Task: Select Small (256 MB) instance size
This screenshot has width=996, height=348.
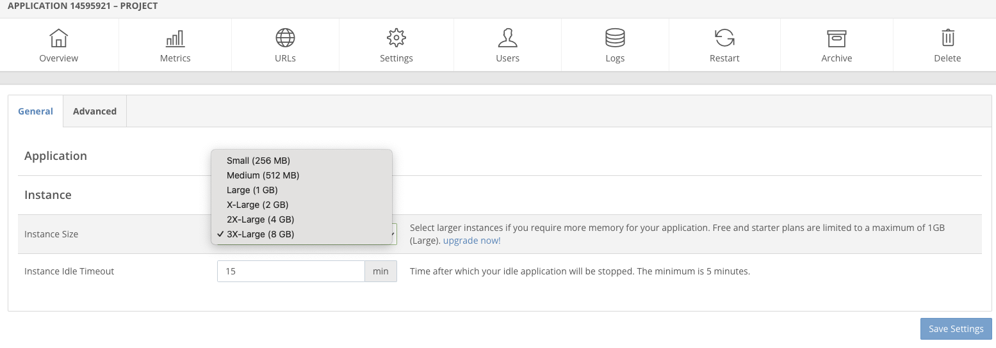Action: coord(258,161)
